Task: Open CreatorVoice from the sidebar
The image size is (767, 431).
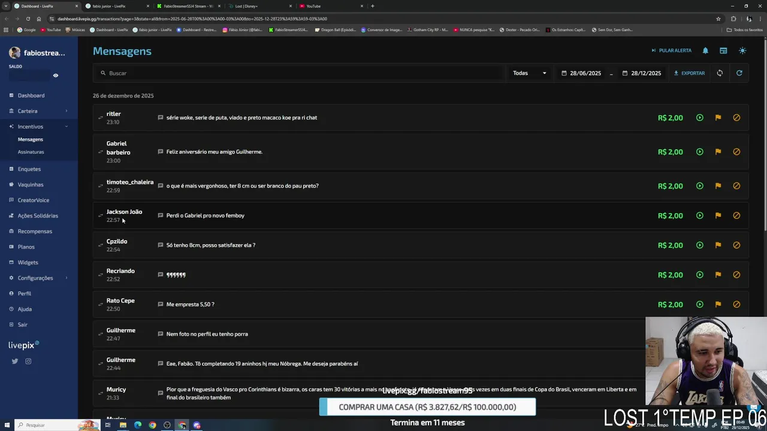Action: click(x=33, y=200)
